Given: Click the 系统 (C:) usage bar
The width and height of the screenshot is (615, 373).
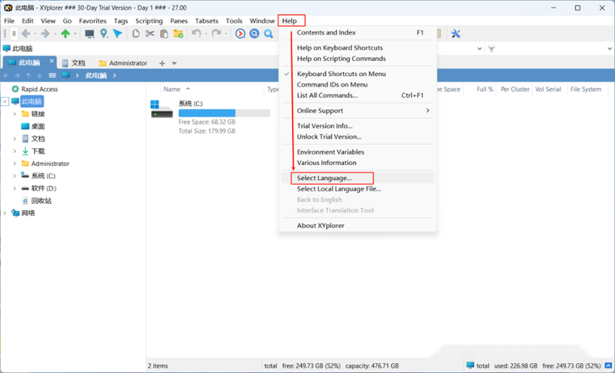Looking at the screenshot, I should click(224, 113).
